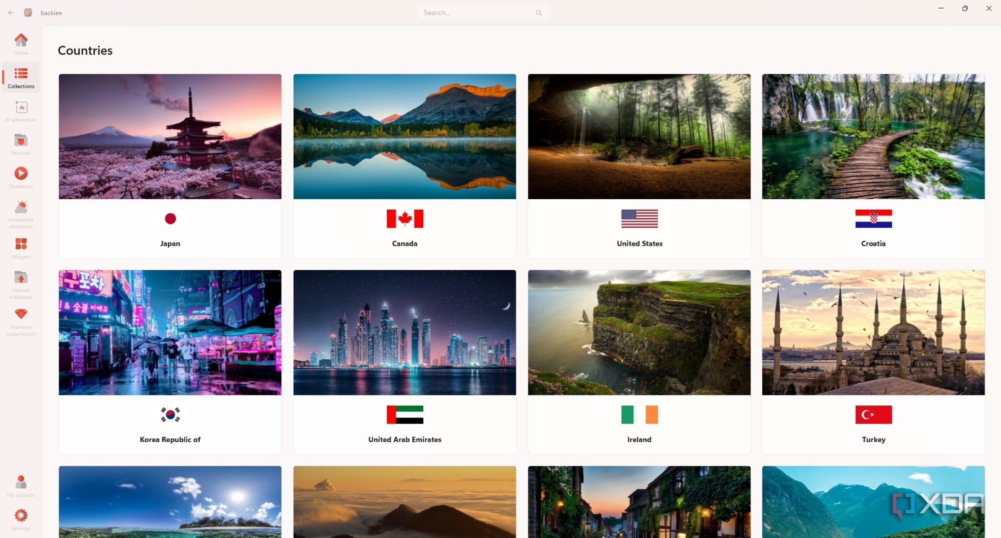This screenshot has width=1001, height=538.
Task: Click the Canada flag icon
Action: (x=405, y=219)
